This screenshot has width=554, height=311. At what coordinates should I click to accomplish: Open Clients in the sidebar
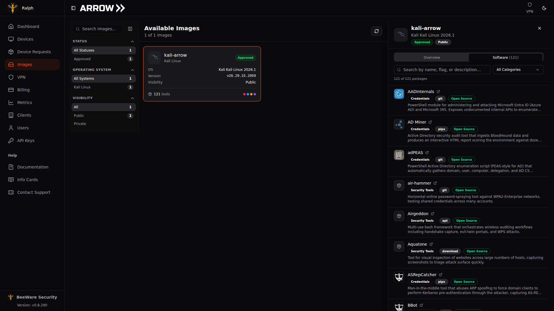click(32, 115)
